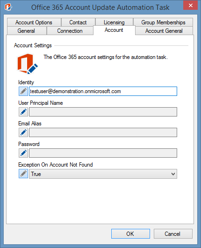201x248 pixels.
Task: Click the title bar application icon
Action: pos(8,7)
